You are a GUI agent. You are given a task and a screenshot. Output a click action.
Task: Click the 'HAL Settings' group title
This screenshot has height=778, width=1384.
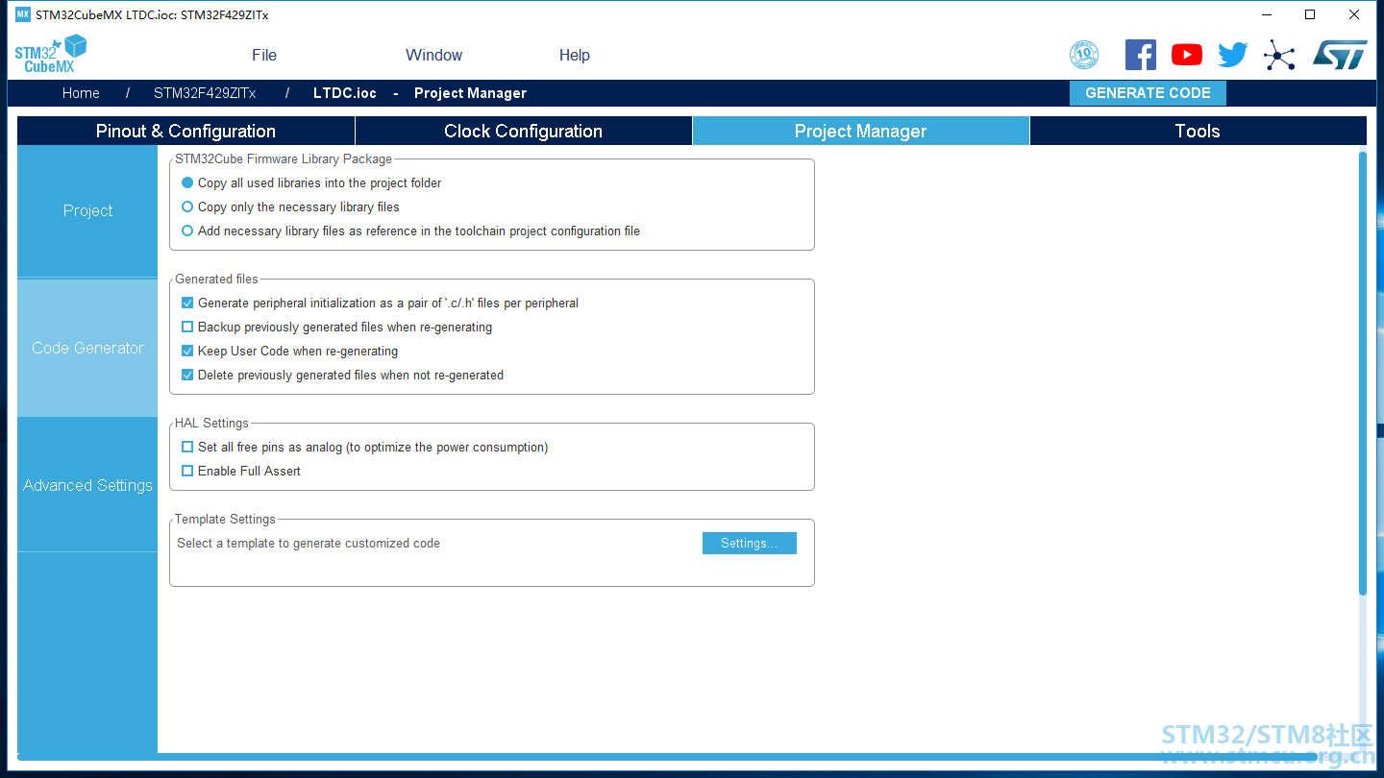(x=211, y=423)
